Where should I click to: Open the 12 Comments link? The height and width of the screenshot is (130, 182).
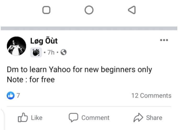point(151,96)
